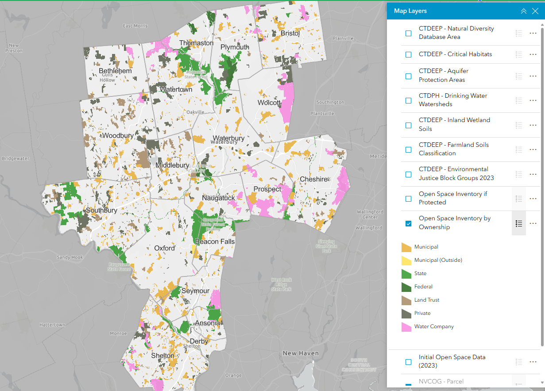The image size is (545, 391).
Task: Open options for Initial Open Space Data
Action: [533, 362]
